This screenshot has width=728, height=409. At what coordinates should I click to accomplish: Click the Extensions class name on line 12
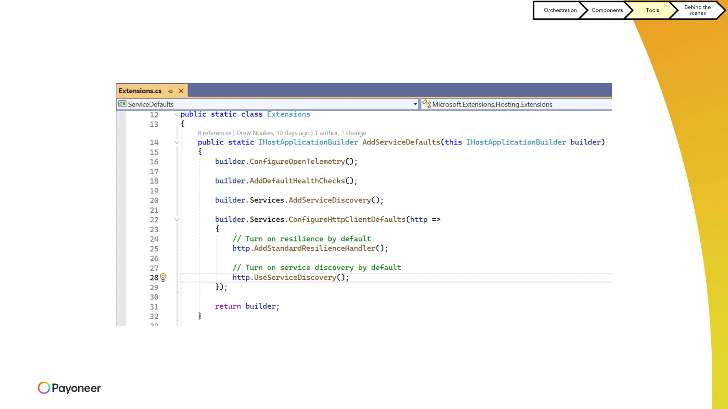289,114
